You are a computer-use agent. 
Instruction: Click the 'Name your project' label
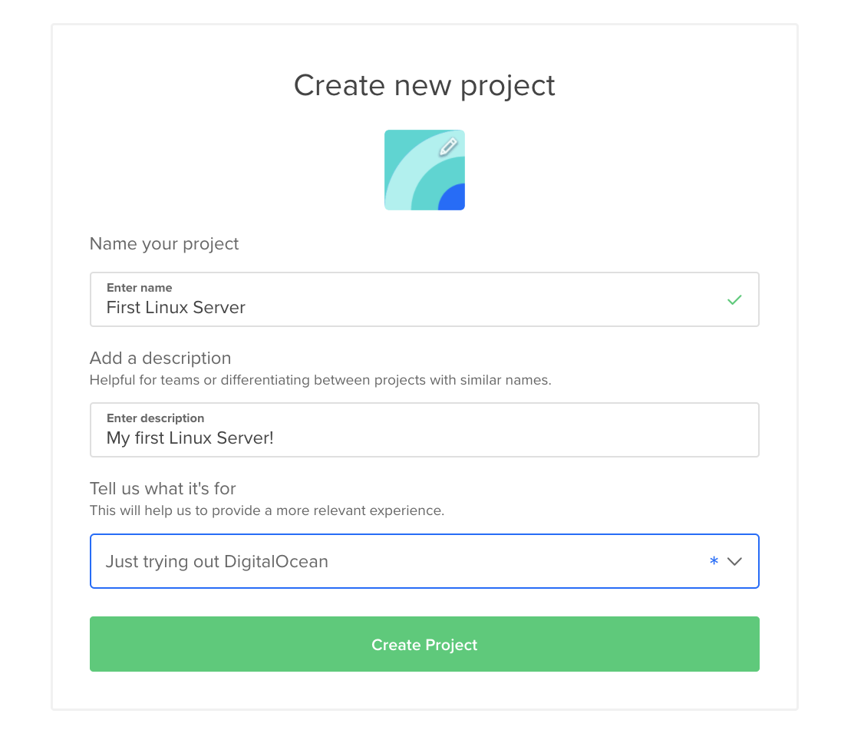[x=164, y=244]
